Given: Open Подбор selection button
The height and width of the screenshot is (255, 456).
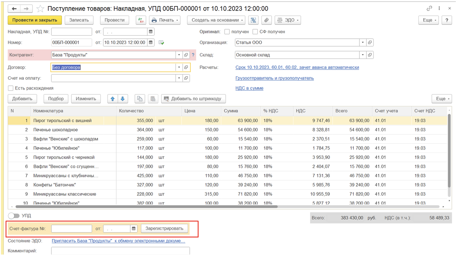Looking at the screenshot, I should (x=56, y=99).
